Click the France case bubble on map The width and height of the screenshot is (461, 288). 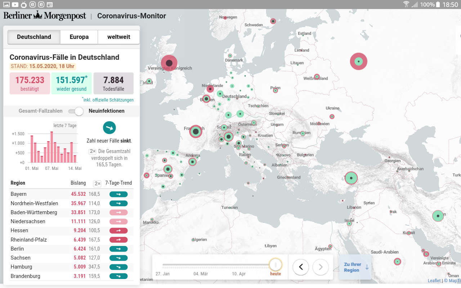pos(196,132)
